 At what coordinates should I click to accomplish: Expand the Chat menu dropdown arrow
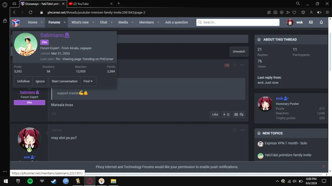[x=112, y=22]
